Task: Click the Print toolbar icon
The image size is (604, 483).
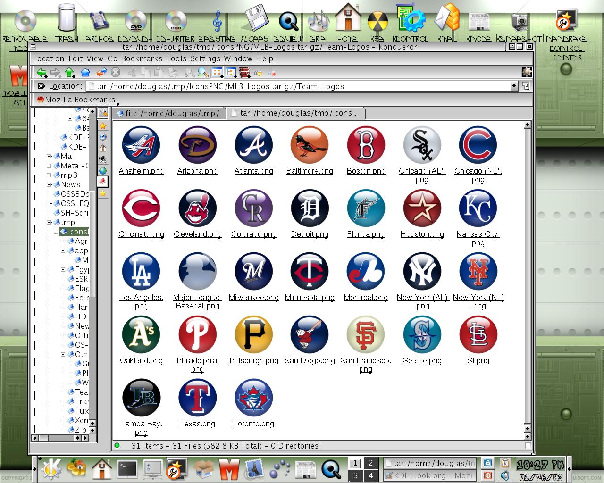Action: point(173,72)
